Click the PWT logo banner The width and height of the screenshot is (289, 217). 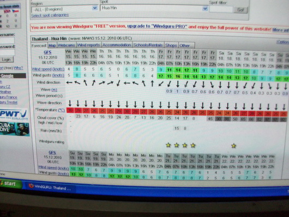tap(14, 114)
